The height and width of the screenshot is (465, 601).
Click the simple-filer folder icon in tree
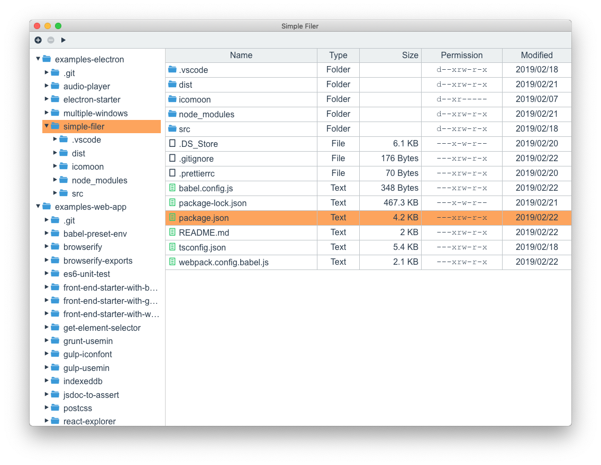(x=55, y=126)
